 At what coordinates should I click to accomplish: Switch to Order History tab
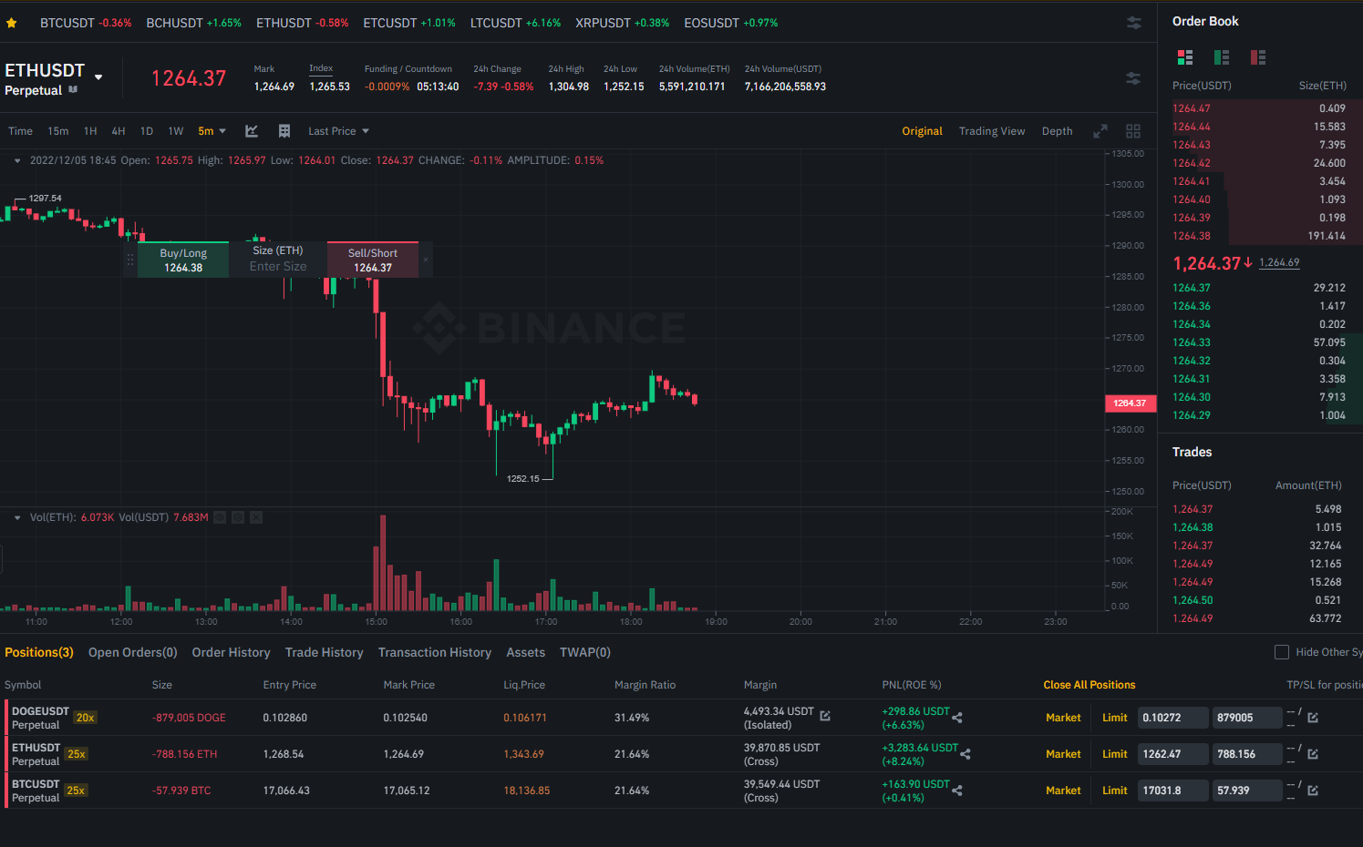[231, 652]
